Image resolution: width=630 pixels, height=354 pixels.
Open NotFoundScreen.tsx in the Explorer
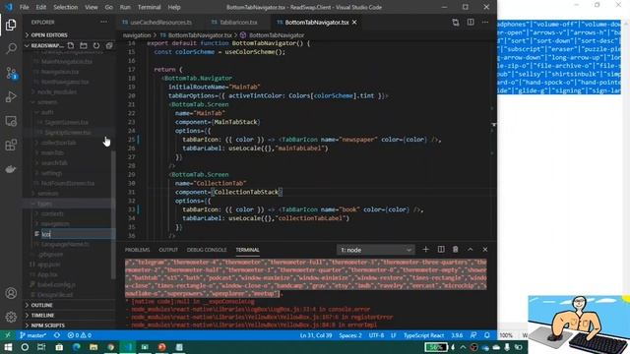(x=68, y=184)
